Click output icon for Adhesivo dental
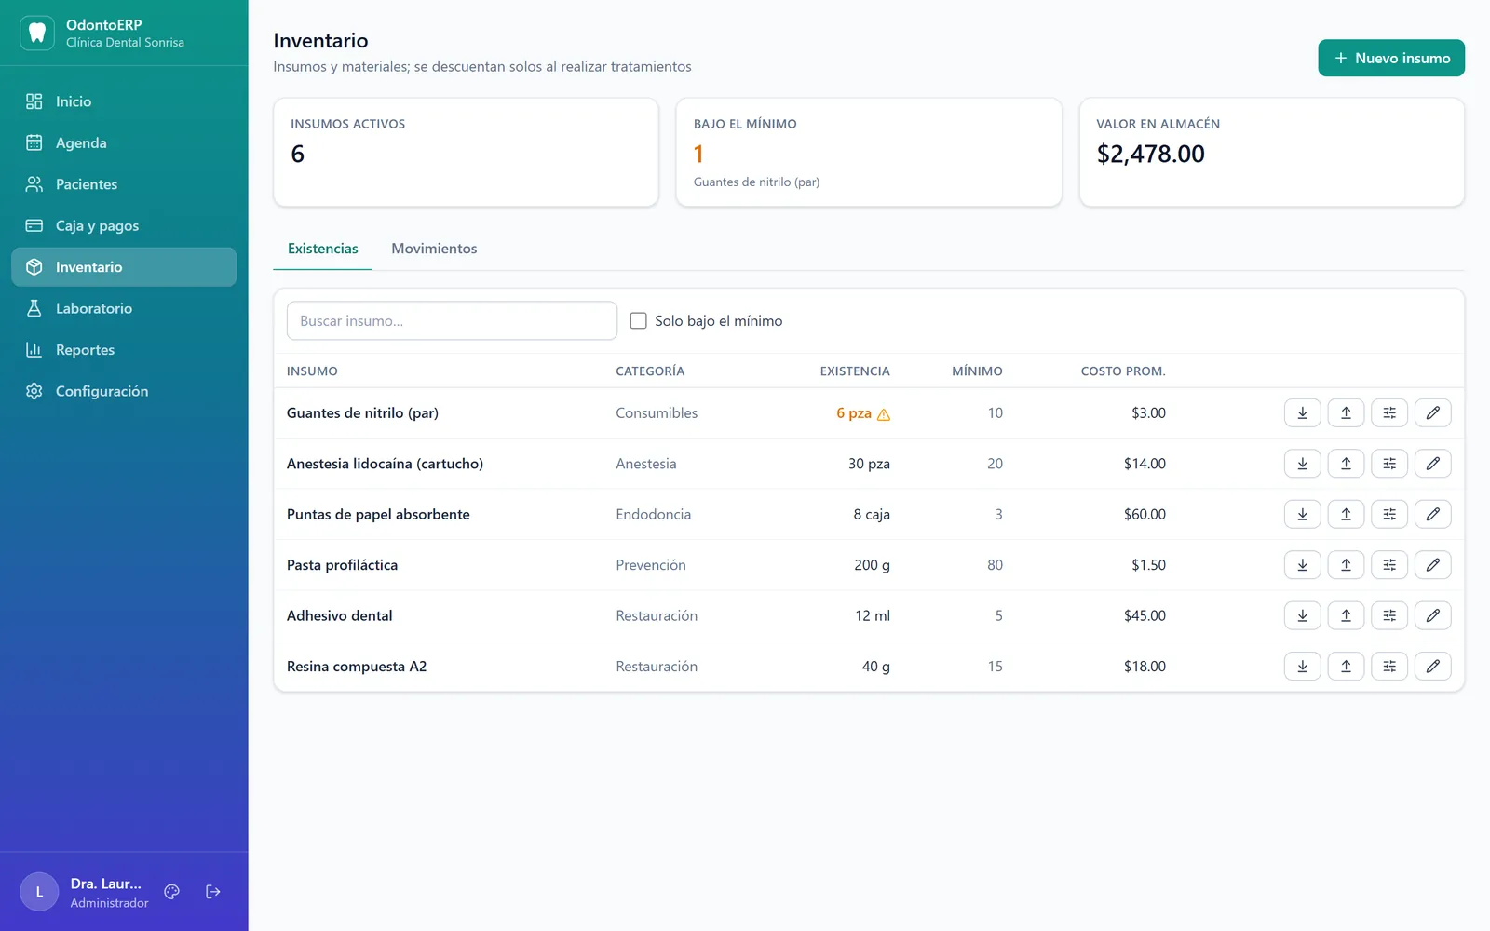 [x=1346, y=615]
